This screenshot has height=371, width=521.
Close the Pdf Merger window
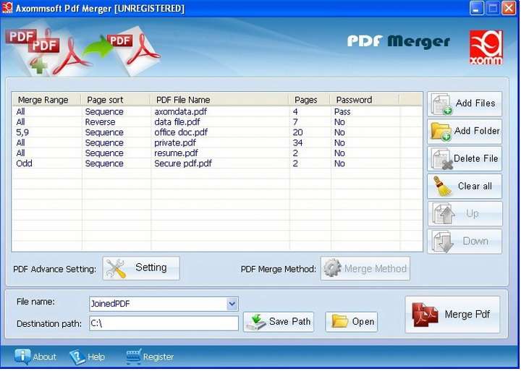click(x=509, y=8)
